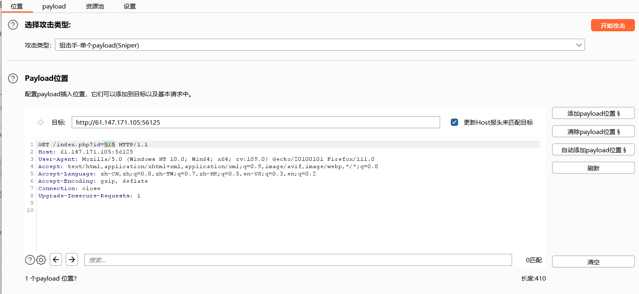Switch to the 设置 tab
Screen dimensions: 639x294
(130, 6)
